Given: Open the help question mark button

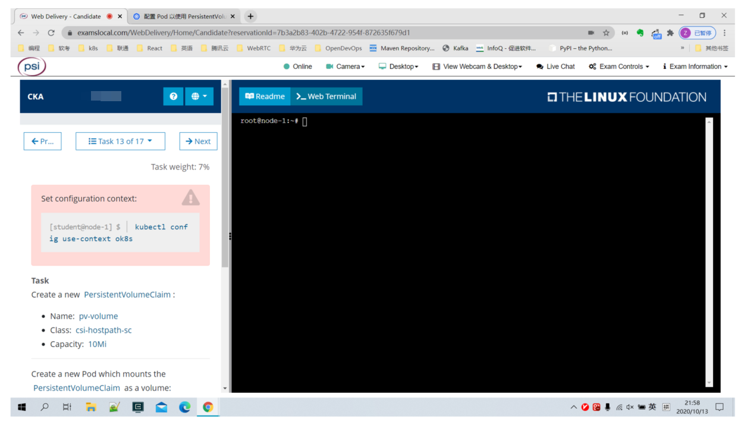Looking at the screenshot, I should [x=173, y=96].
